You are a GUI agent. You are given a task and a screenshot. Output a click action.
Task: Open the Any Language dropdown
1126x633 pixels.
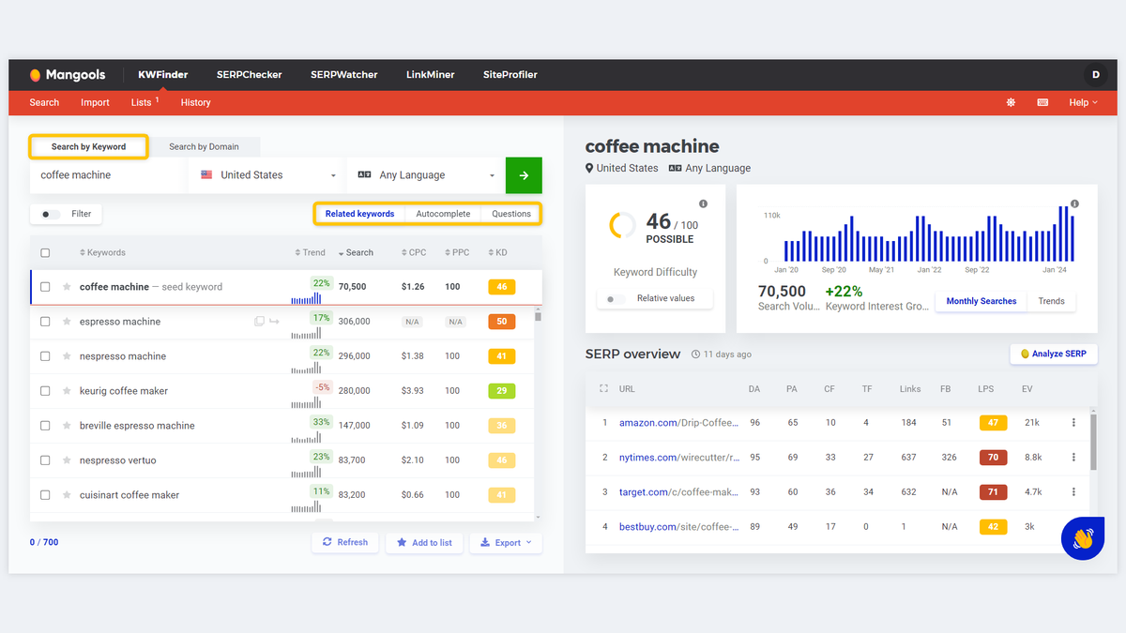(x=426, y=175)
